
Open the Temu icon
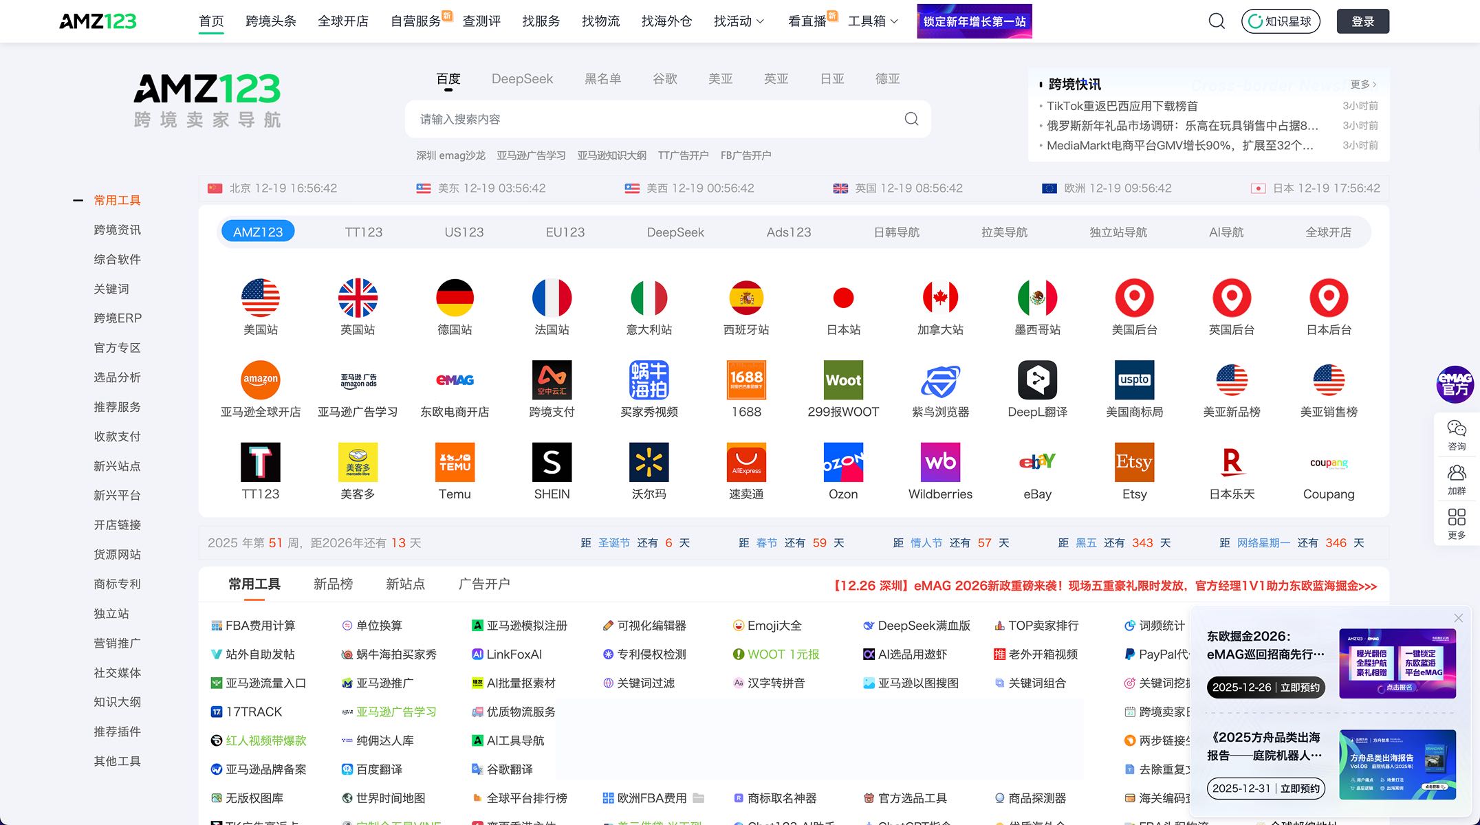[x=455, y=462]
